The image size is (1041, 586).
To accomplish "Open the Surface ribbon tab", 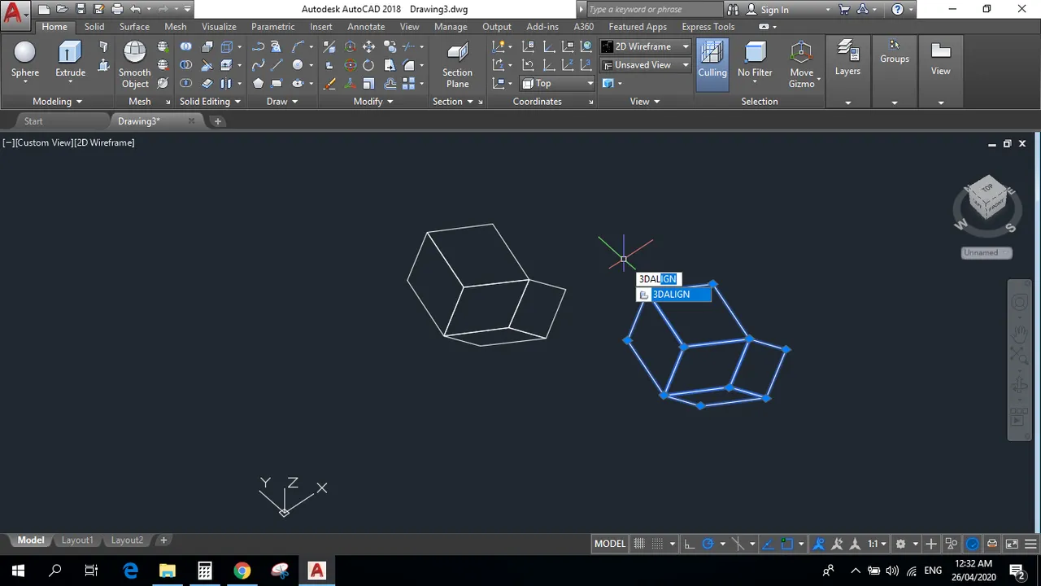I will (x=134, y=27).
